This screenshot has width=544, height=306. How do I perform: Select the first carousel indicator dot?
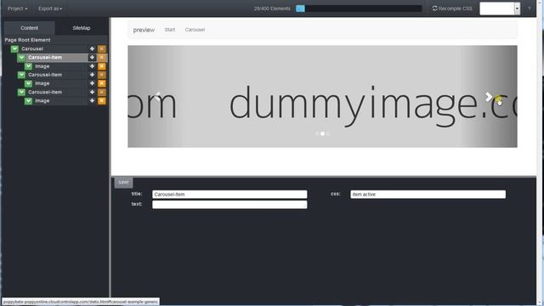pyautogui.click(x=317, y=133)
